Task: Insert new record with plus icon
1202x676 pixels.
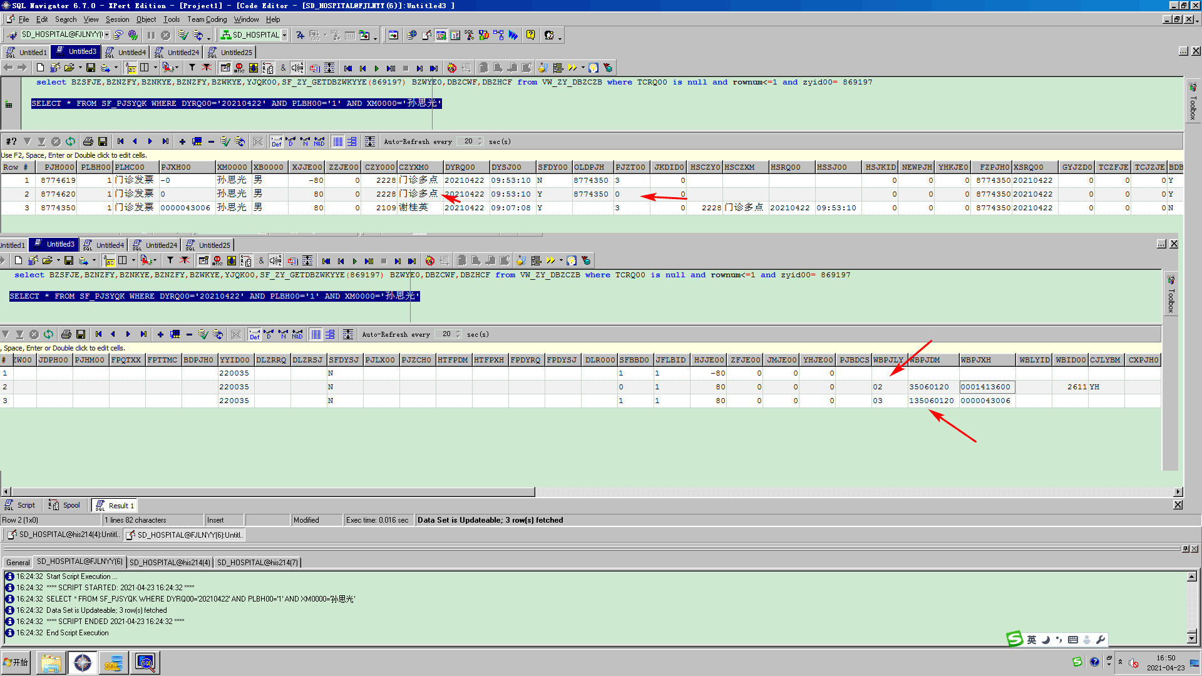Action: point(182,141)
